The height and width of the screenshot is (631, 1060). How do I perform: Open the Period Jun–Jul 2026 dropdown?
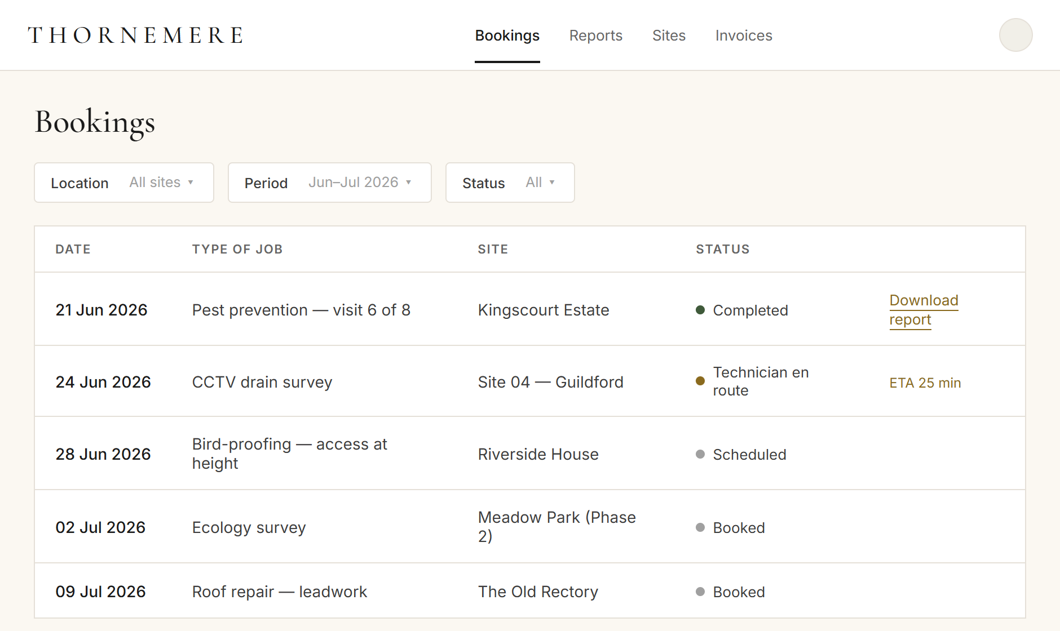(x=330, y=183)
